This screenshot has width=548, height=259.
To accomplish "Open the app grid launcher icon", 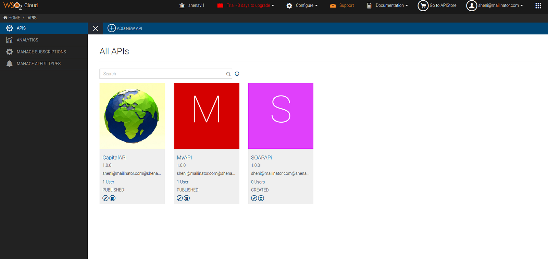I will [538, 5].
